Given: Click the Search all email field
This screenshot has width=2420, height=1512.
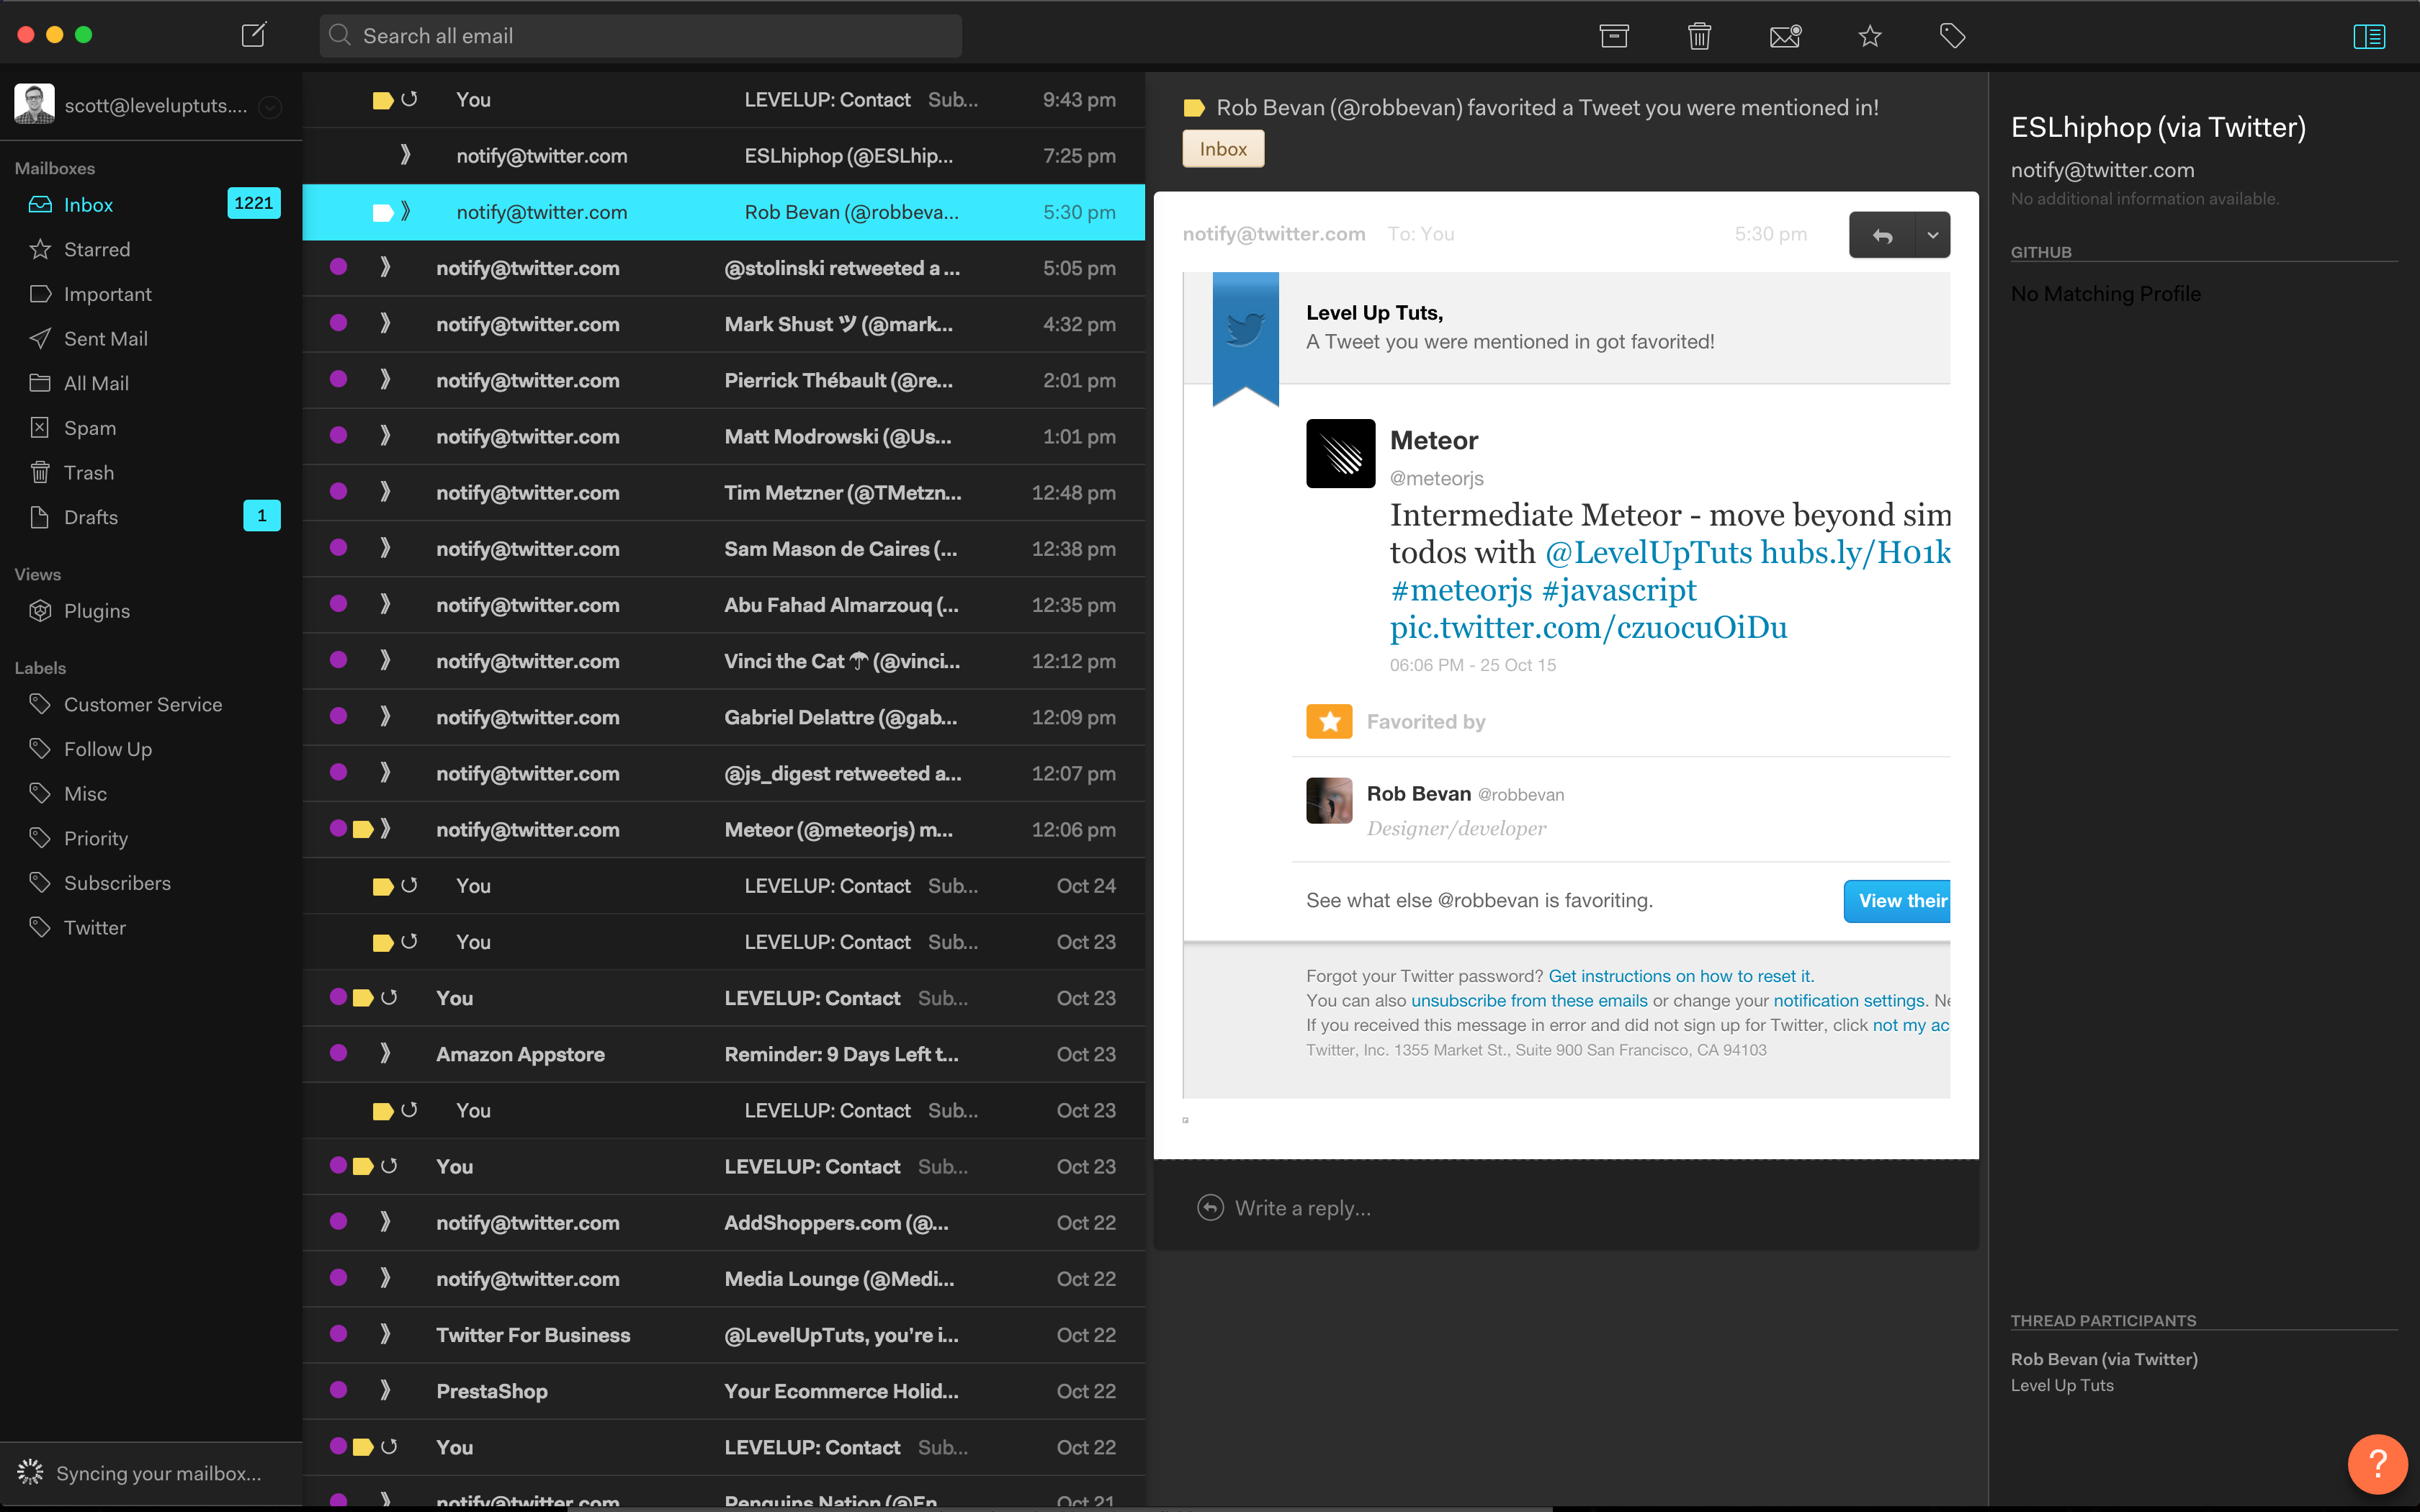Looking at the screenshot, I should click(640, 36).
